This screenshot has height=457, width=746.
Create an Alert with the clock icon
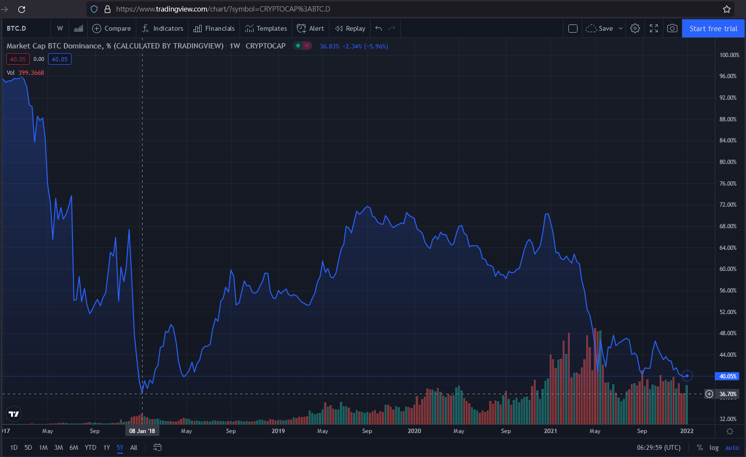301,28
